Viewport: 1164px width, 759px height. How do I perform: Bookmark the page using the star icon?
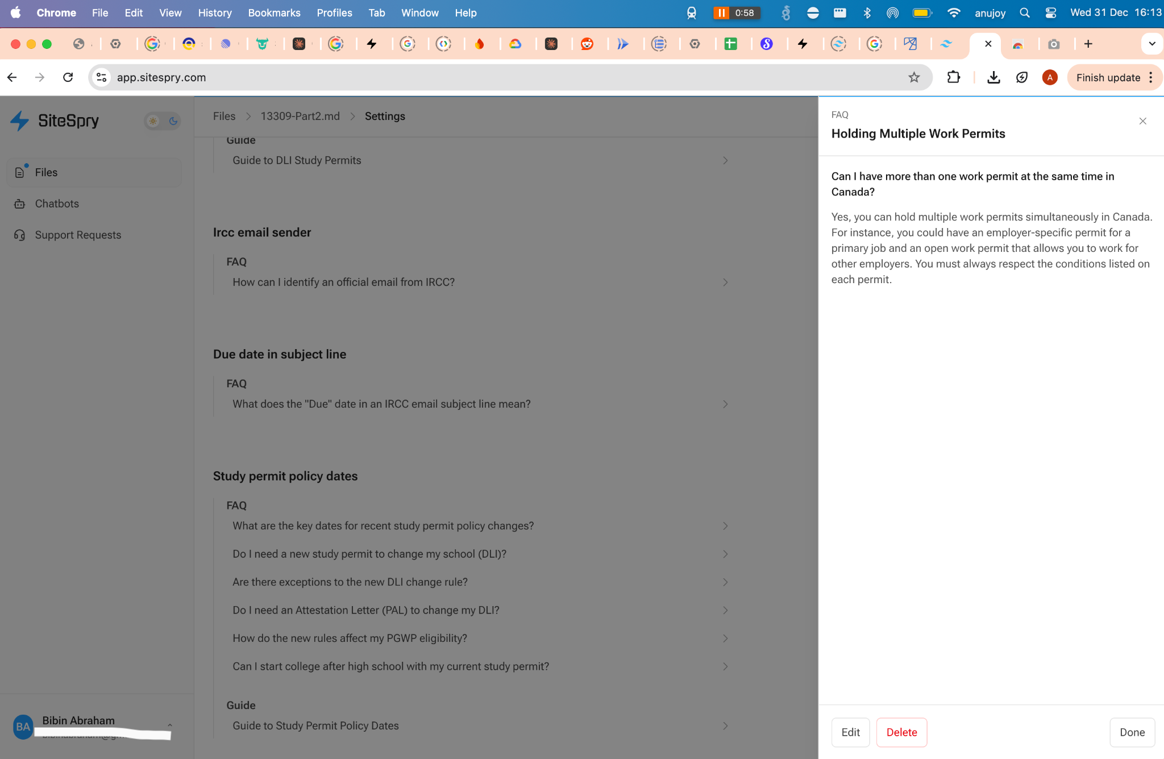tap(914, 77)
